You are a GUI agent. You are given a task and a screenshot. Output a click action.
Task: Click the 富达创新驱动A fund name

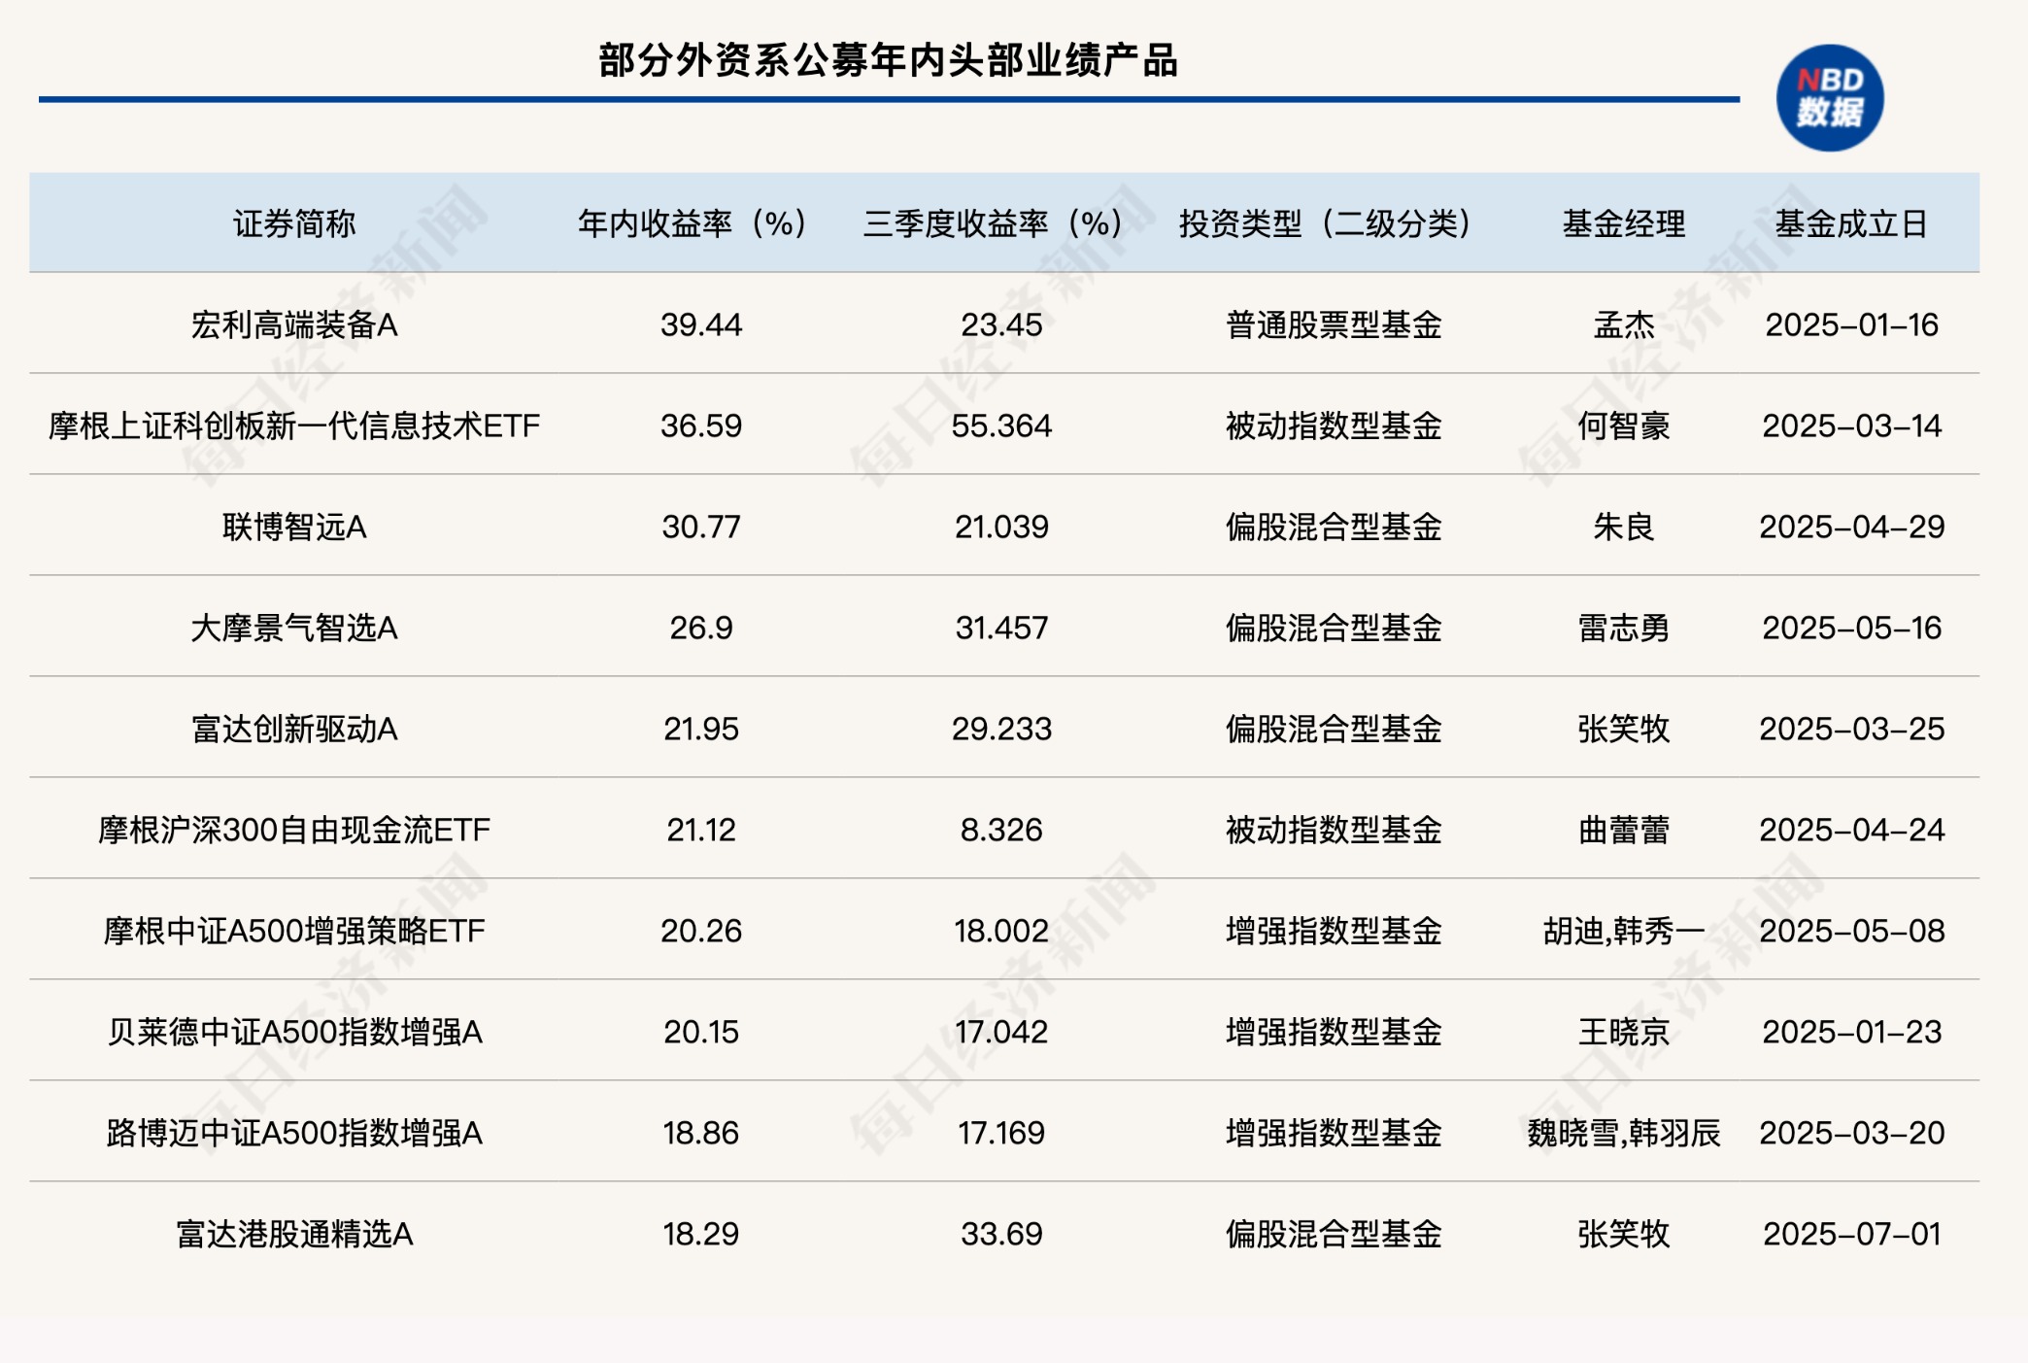tap(294, 729)
